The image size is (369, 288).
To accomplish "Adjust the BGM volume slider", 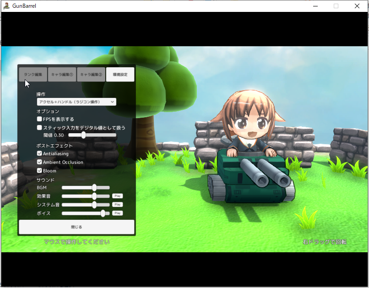I will pos(86,188).
